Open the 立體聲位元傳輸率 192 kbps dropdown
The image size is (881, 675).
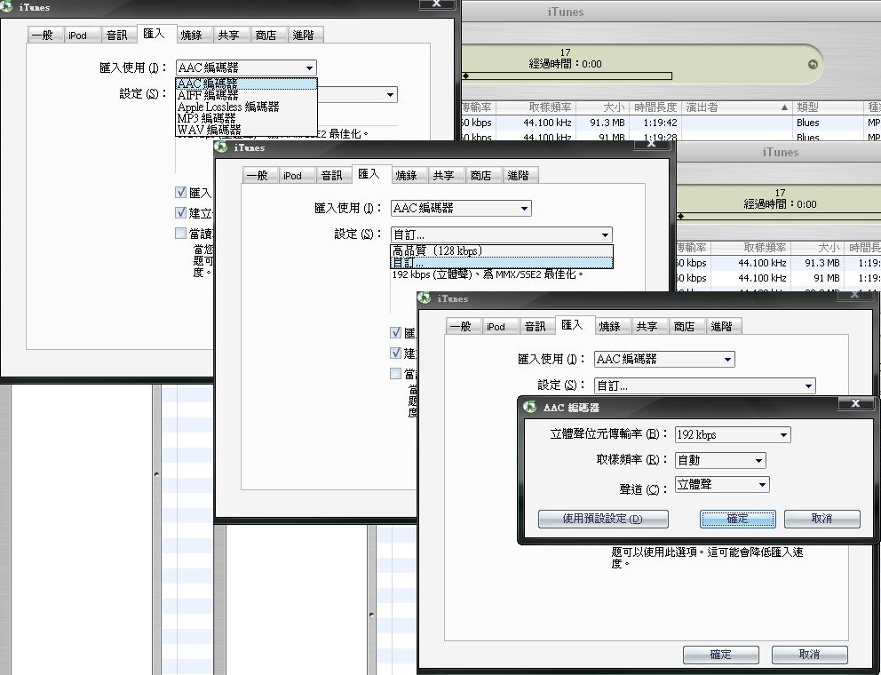(x=732, y=435)
